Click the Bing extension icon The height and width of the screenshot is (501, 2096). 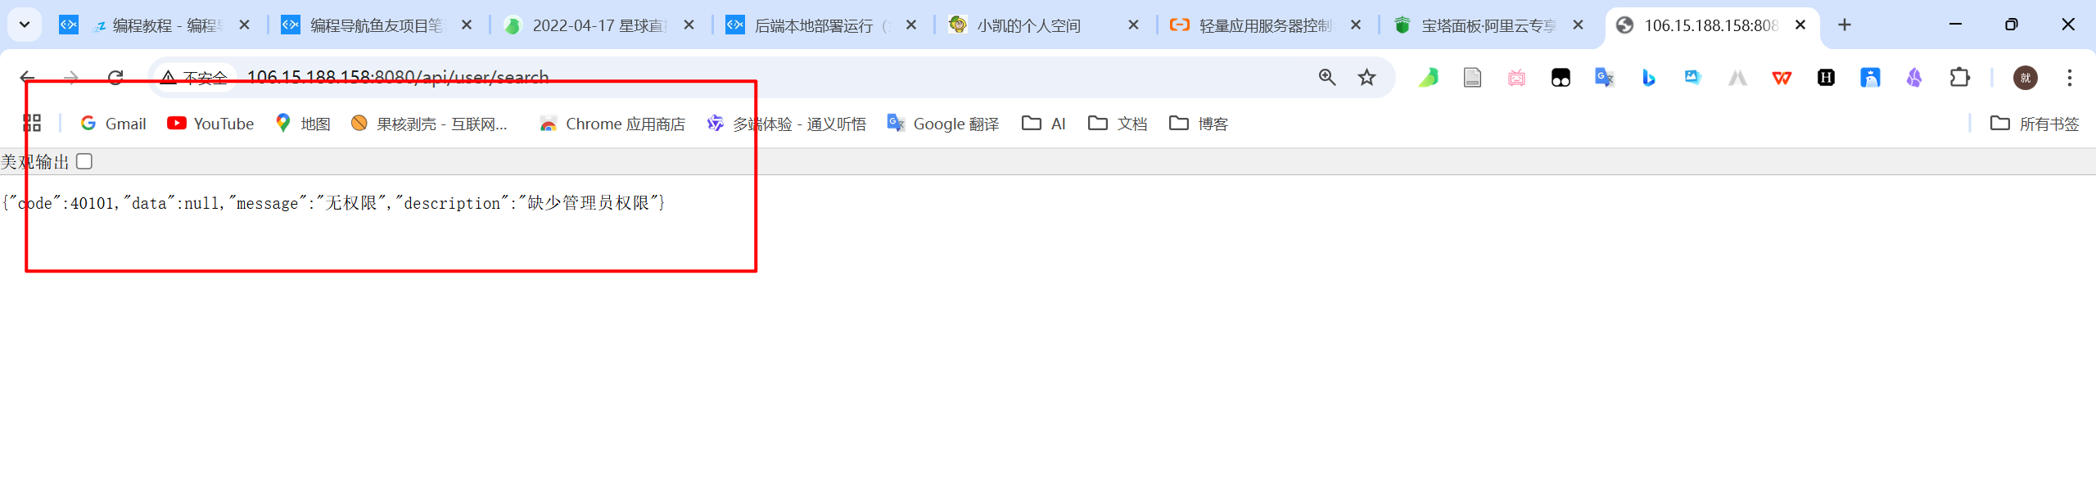pyautogui.click(x=1648, y=78)
